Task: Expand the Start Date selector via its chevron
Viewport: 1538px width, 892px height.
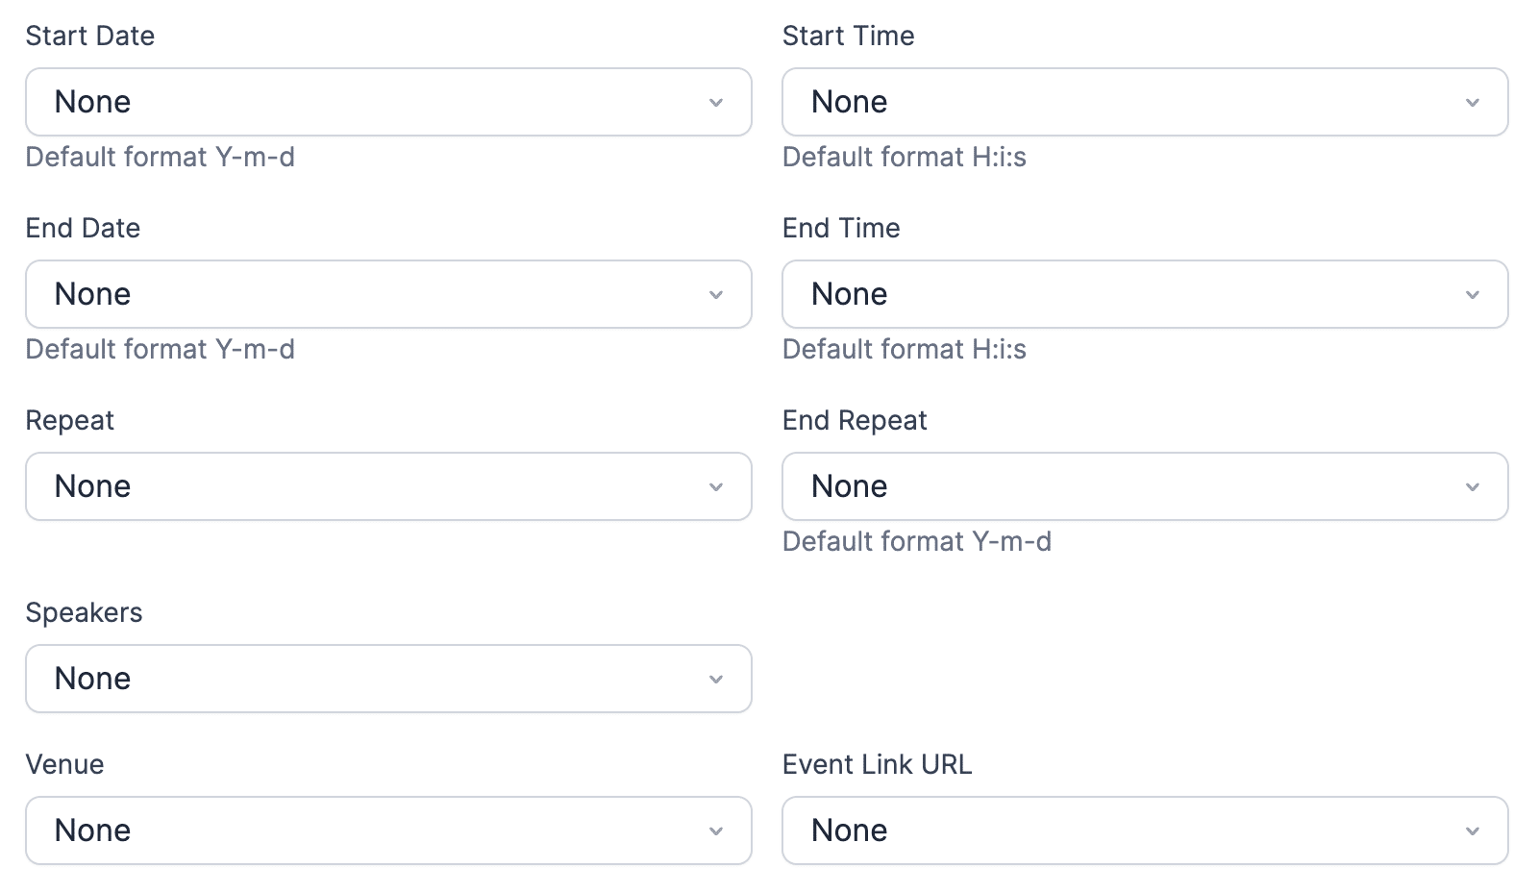Action: (715, 102)
